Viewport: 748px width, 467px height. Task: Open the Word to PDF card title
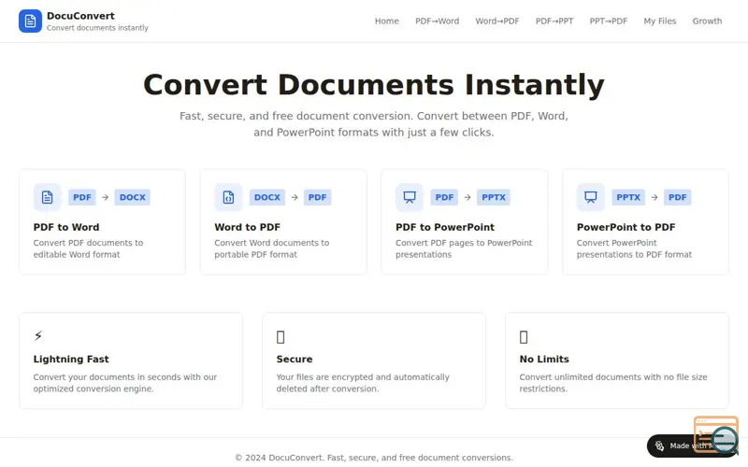tap(248, 227)
